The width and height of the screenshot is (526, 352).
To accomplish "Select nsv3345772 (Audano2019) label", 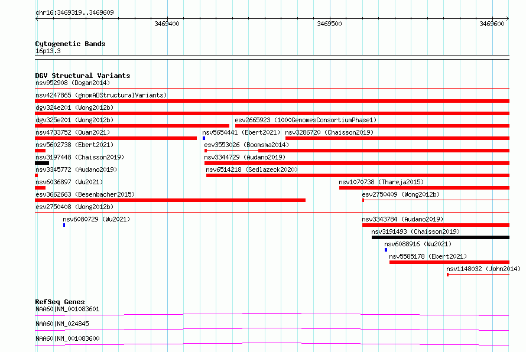I will [x=76, y=170].
